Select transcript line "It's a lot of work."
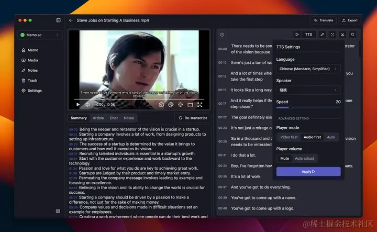This screenshot has height=232, width=377. tap(246, 176)
